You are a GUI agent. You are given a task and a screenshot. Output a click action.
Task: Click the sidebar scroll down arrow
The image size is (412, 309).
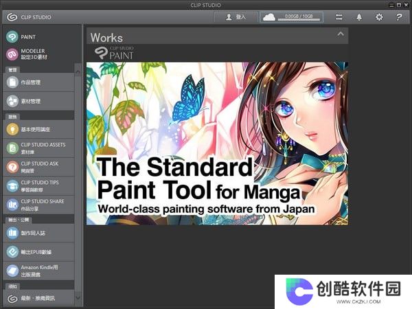pyautogui.click(x=78, y=298)
